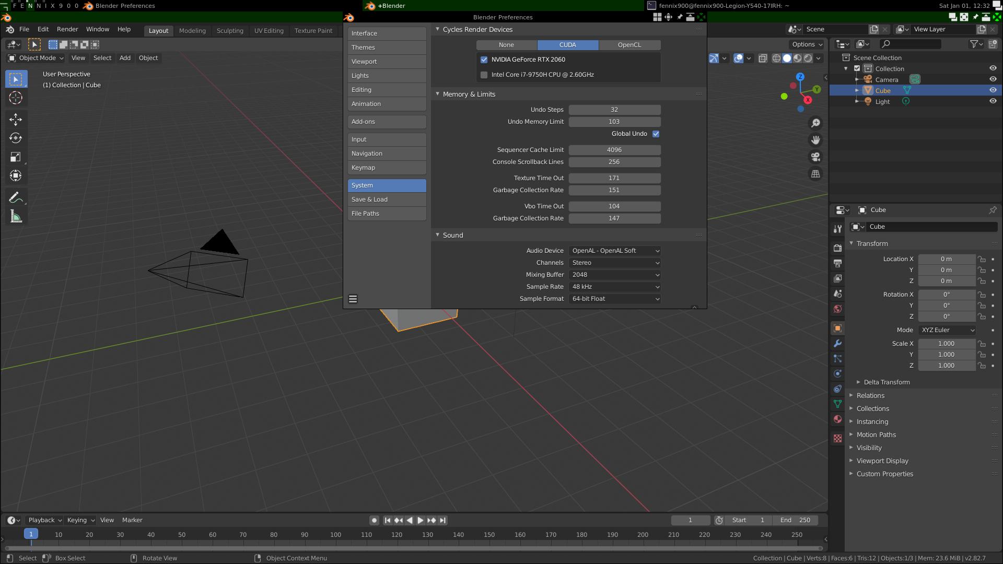Select the Cursor tool in viewport toolbar
1003x564 pixels.
[x=16, y=98]
